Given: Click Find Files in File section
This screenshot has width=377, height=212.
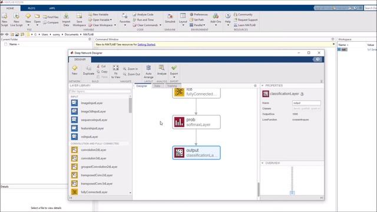Looking at the screenshot, I should [x=51, y=17].
